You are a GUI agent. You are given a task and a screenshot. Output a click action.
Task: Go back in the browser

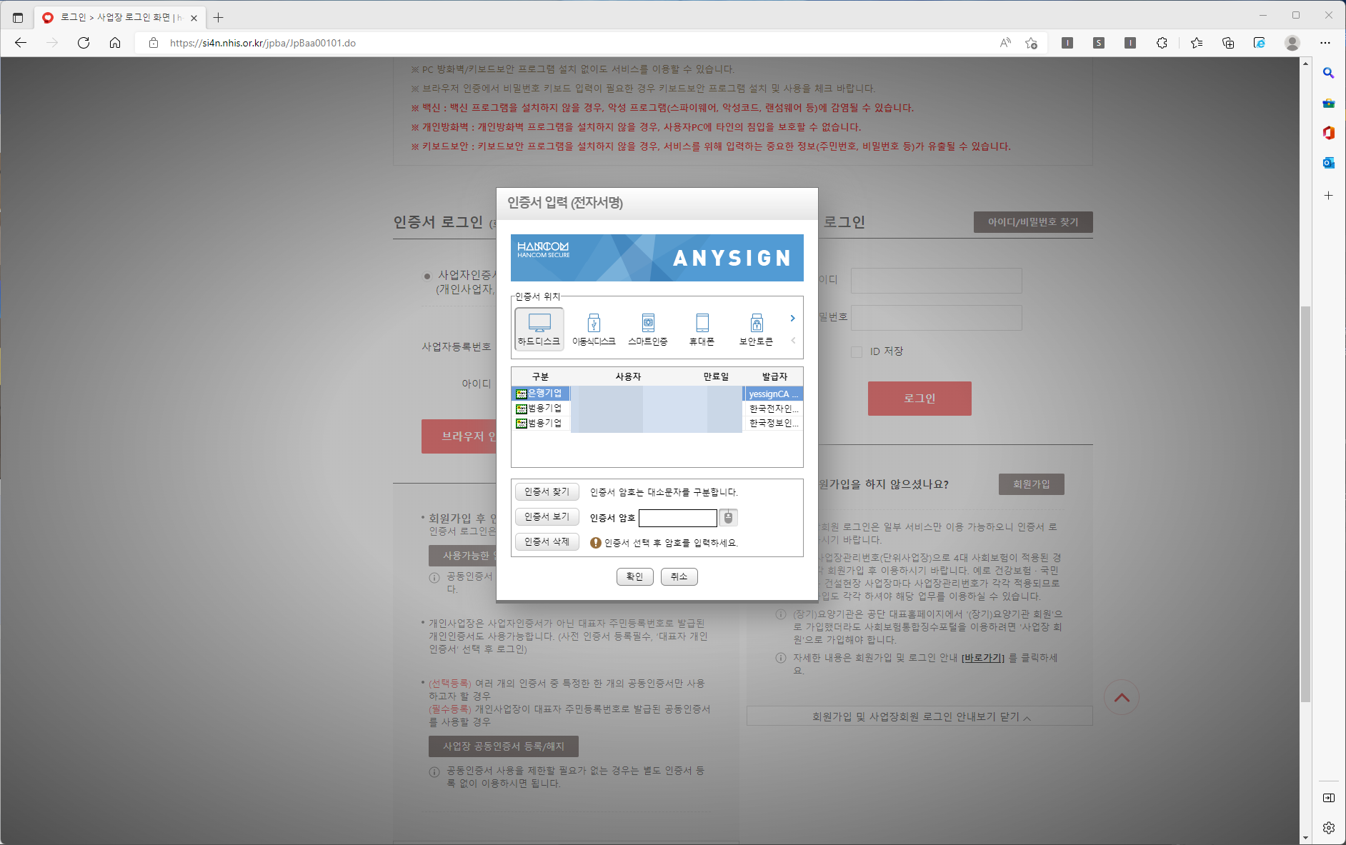tap(21, 43)
